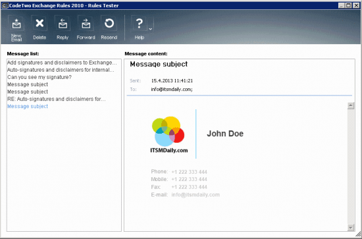The image size is (362, 239).
Task: Click the Phone number +1 222 333 444
Action: [x=189, y=172]
